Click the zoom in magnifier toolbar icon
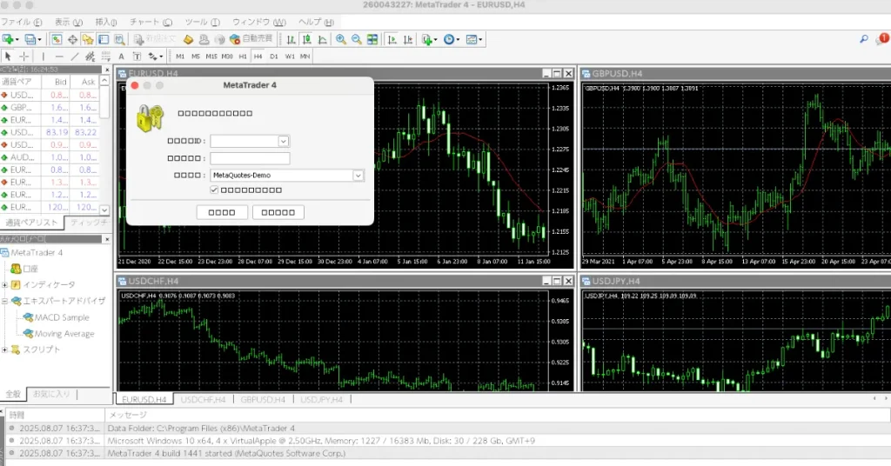The width and height of the screenshot is (891, 466). point(340,39)
